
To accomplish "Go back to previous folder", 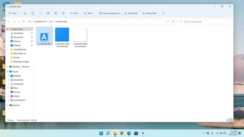I will point(8,22).
